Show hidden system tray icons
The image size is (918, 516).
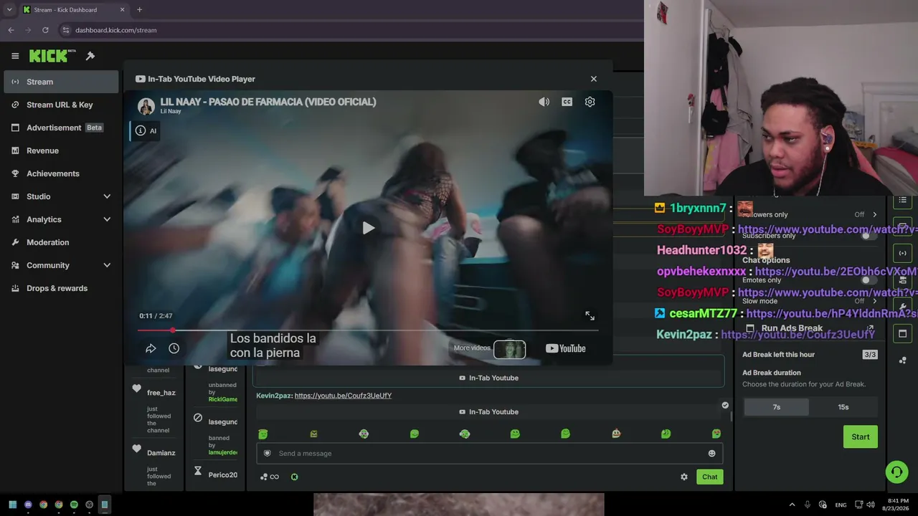pyautogui.click(x=792, y=505)
